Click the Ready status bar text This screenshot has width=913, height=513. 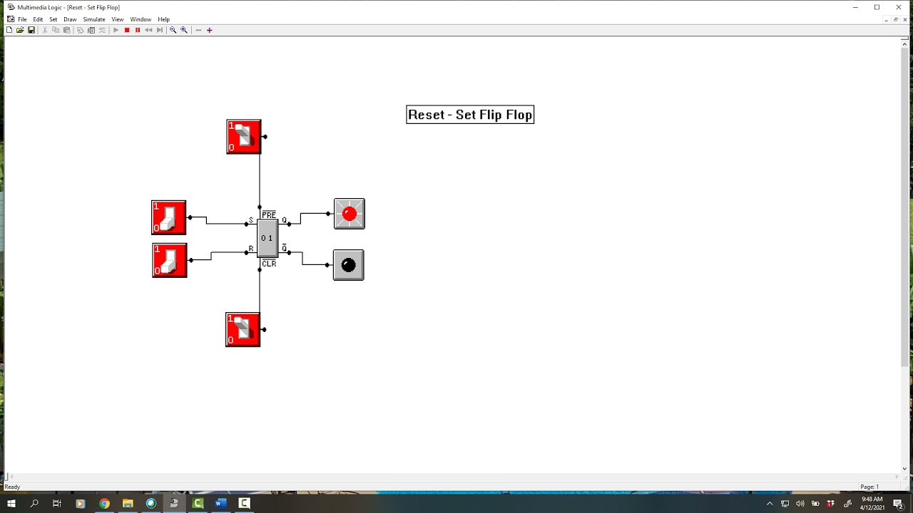(12, 487)
